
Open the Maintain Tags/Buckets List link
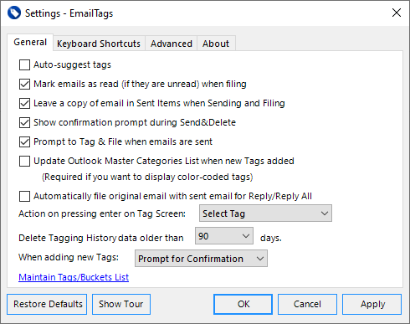[x=74, y=277]
